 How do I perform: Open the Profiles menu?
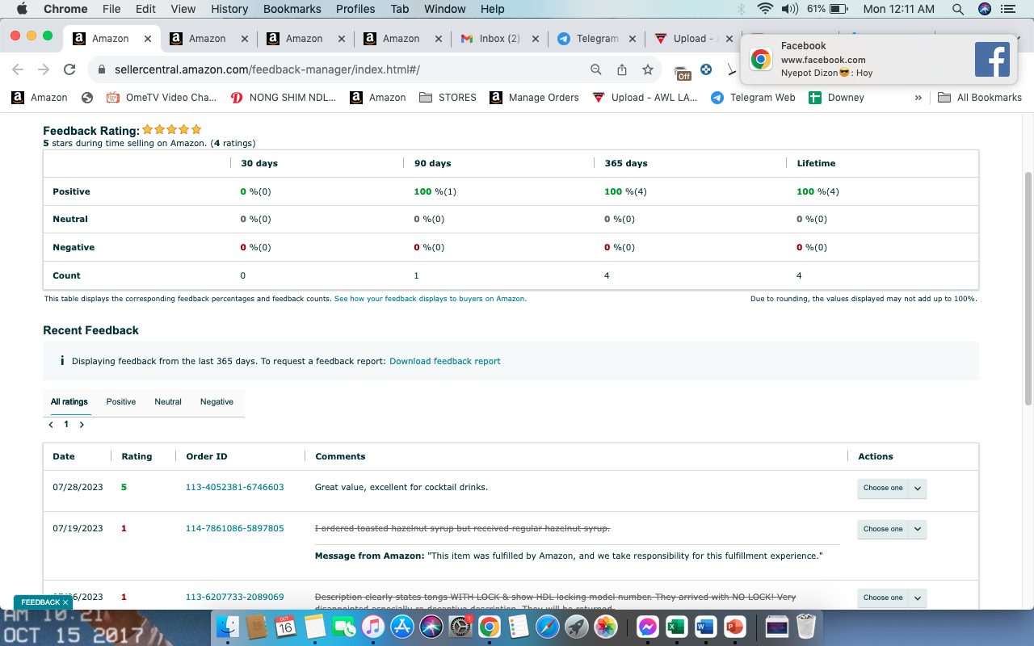(355, 9)
